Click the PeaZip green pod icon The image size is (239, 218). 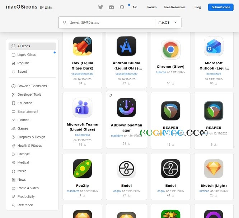click(x=83, y=169)
